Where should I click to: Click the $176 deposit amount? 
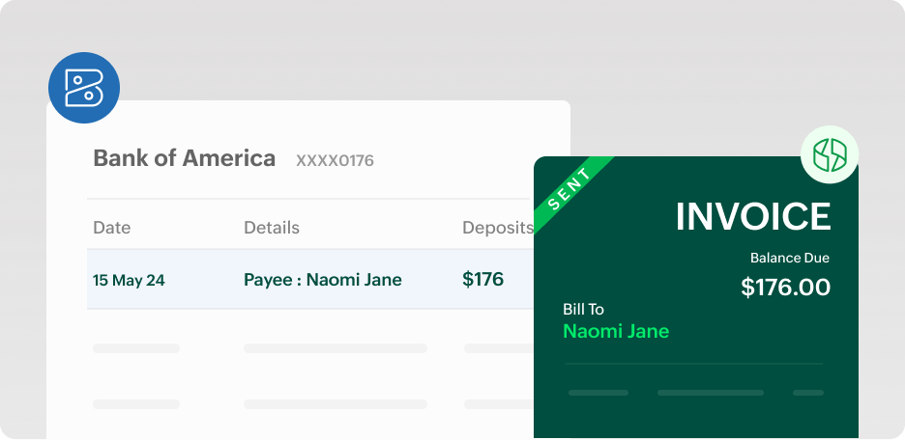tap(482, 280)
